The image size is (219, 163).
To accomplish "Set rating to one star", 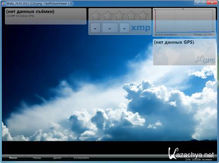I will pos(96,15).
